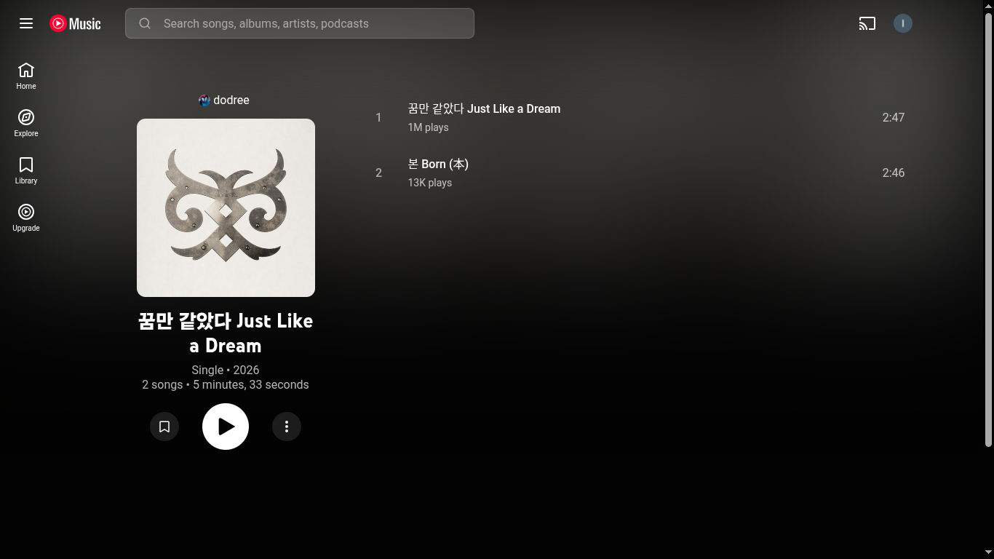Open album three-dot more actions menu
The height and width of the screenshot is (559, 994).
tap(287, 427)
